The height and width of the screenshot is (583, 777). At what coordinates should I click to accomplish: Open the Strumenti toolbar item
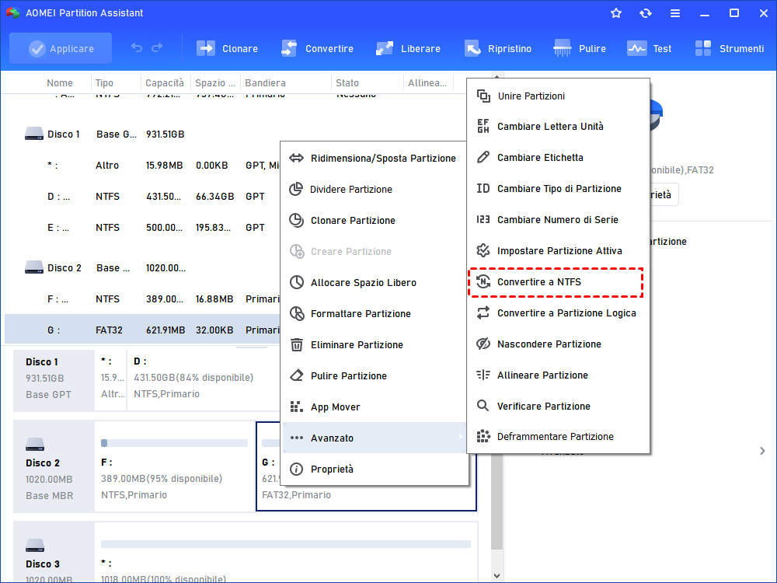pyautogui.click(x=729, y=48)
